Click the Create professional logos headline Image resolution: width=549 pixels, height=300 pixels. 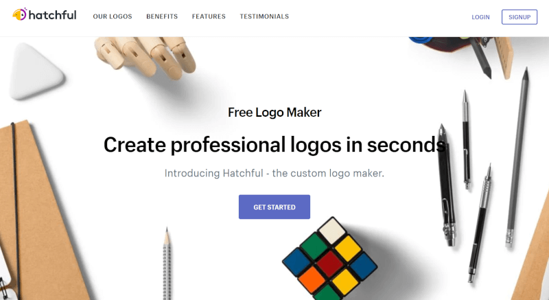(x=274, y=145)
